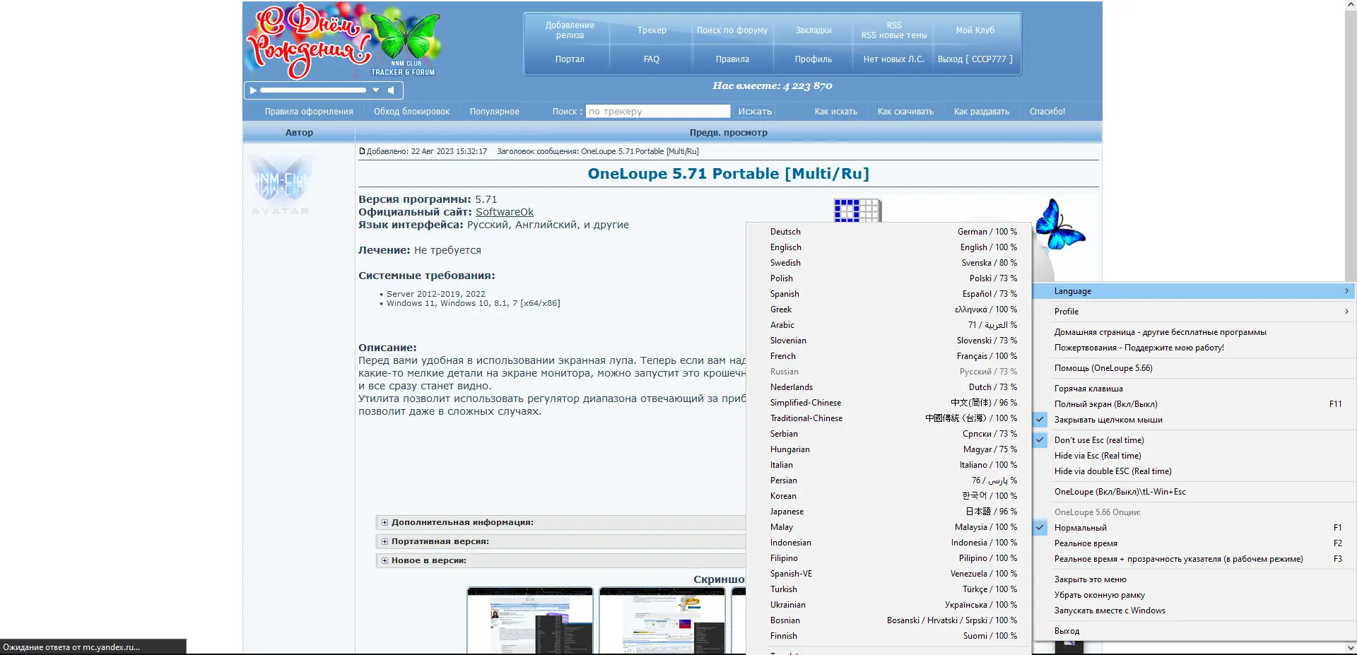Screen dimensions: 1357x655
Task: Open Горячая клавиша menu entry
Action: pyautogui.click(x=1194, y=389)
